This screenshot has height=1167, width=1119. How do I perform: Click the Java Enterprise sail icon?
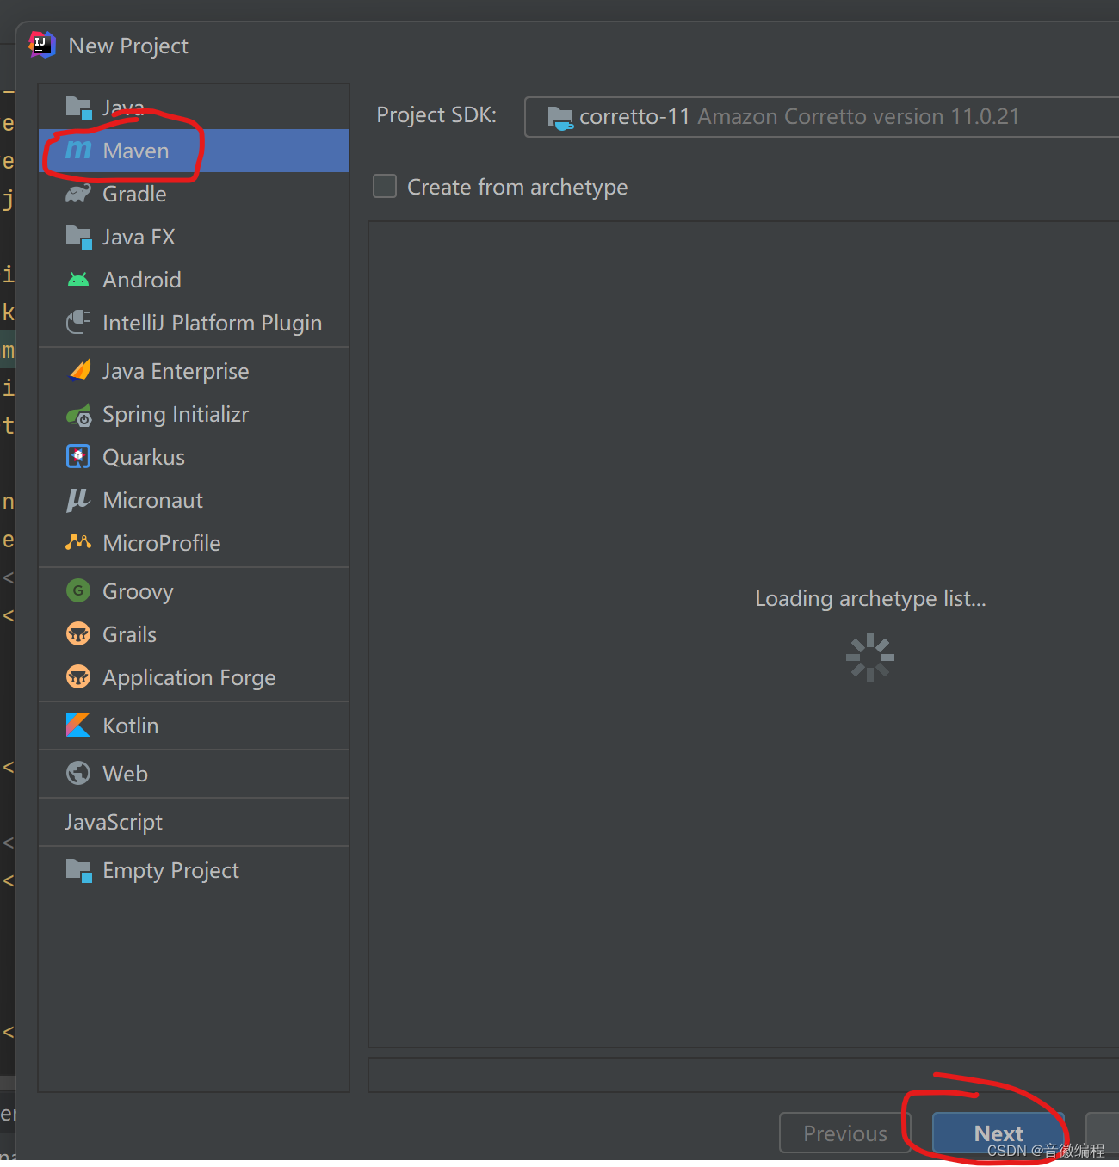coord(78,371)
